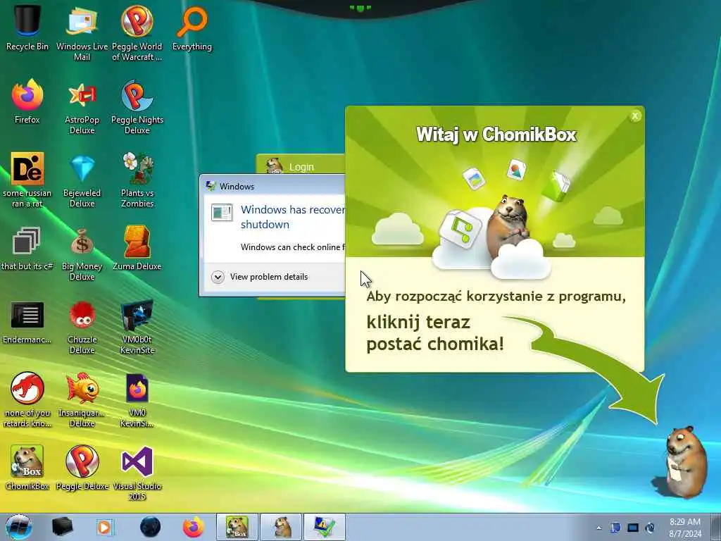Open the media player taskbar icon
Image resolution: width=721 pixels, height=541 pixels.
click(x=105, y=527)
